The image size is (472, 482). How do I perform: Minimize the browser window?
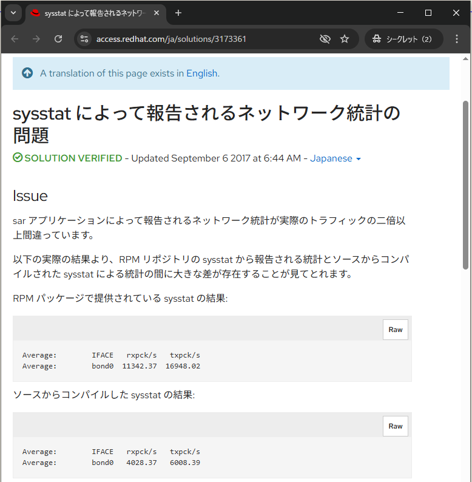(x=400, y=13)
